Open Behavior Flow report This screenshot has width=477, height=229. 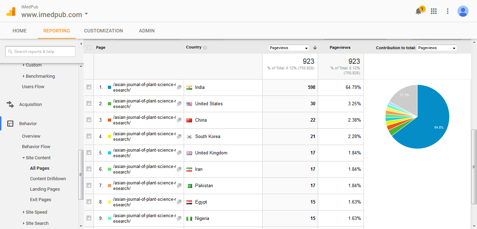point(36,147)
